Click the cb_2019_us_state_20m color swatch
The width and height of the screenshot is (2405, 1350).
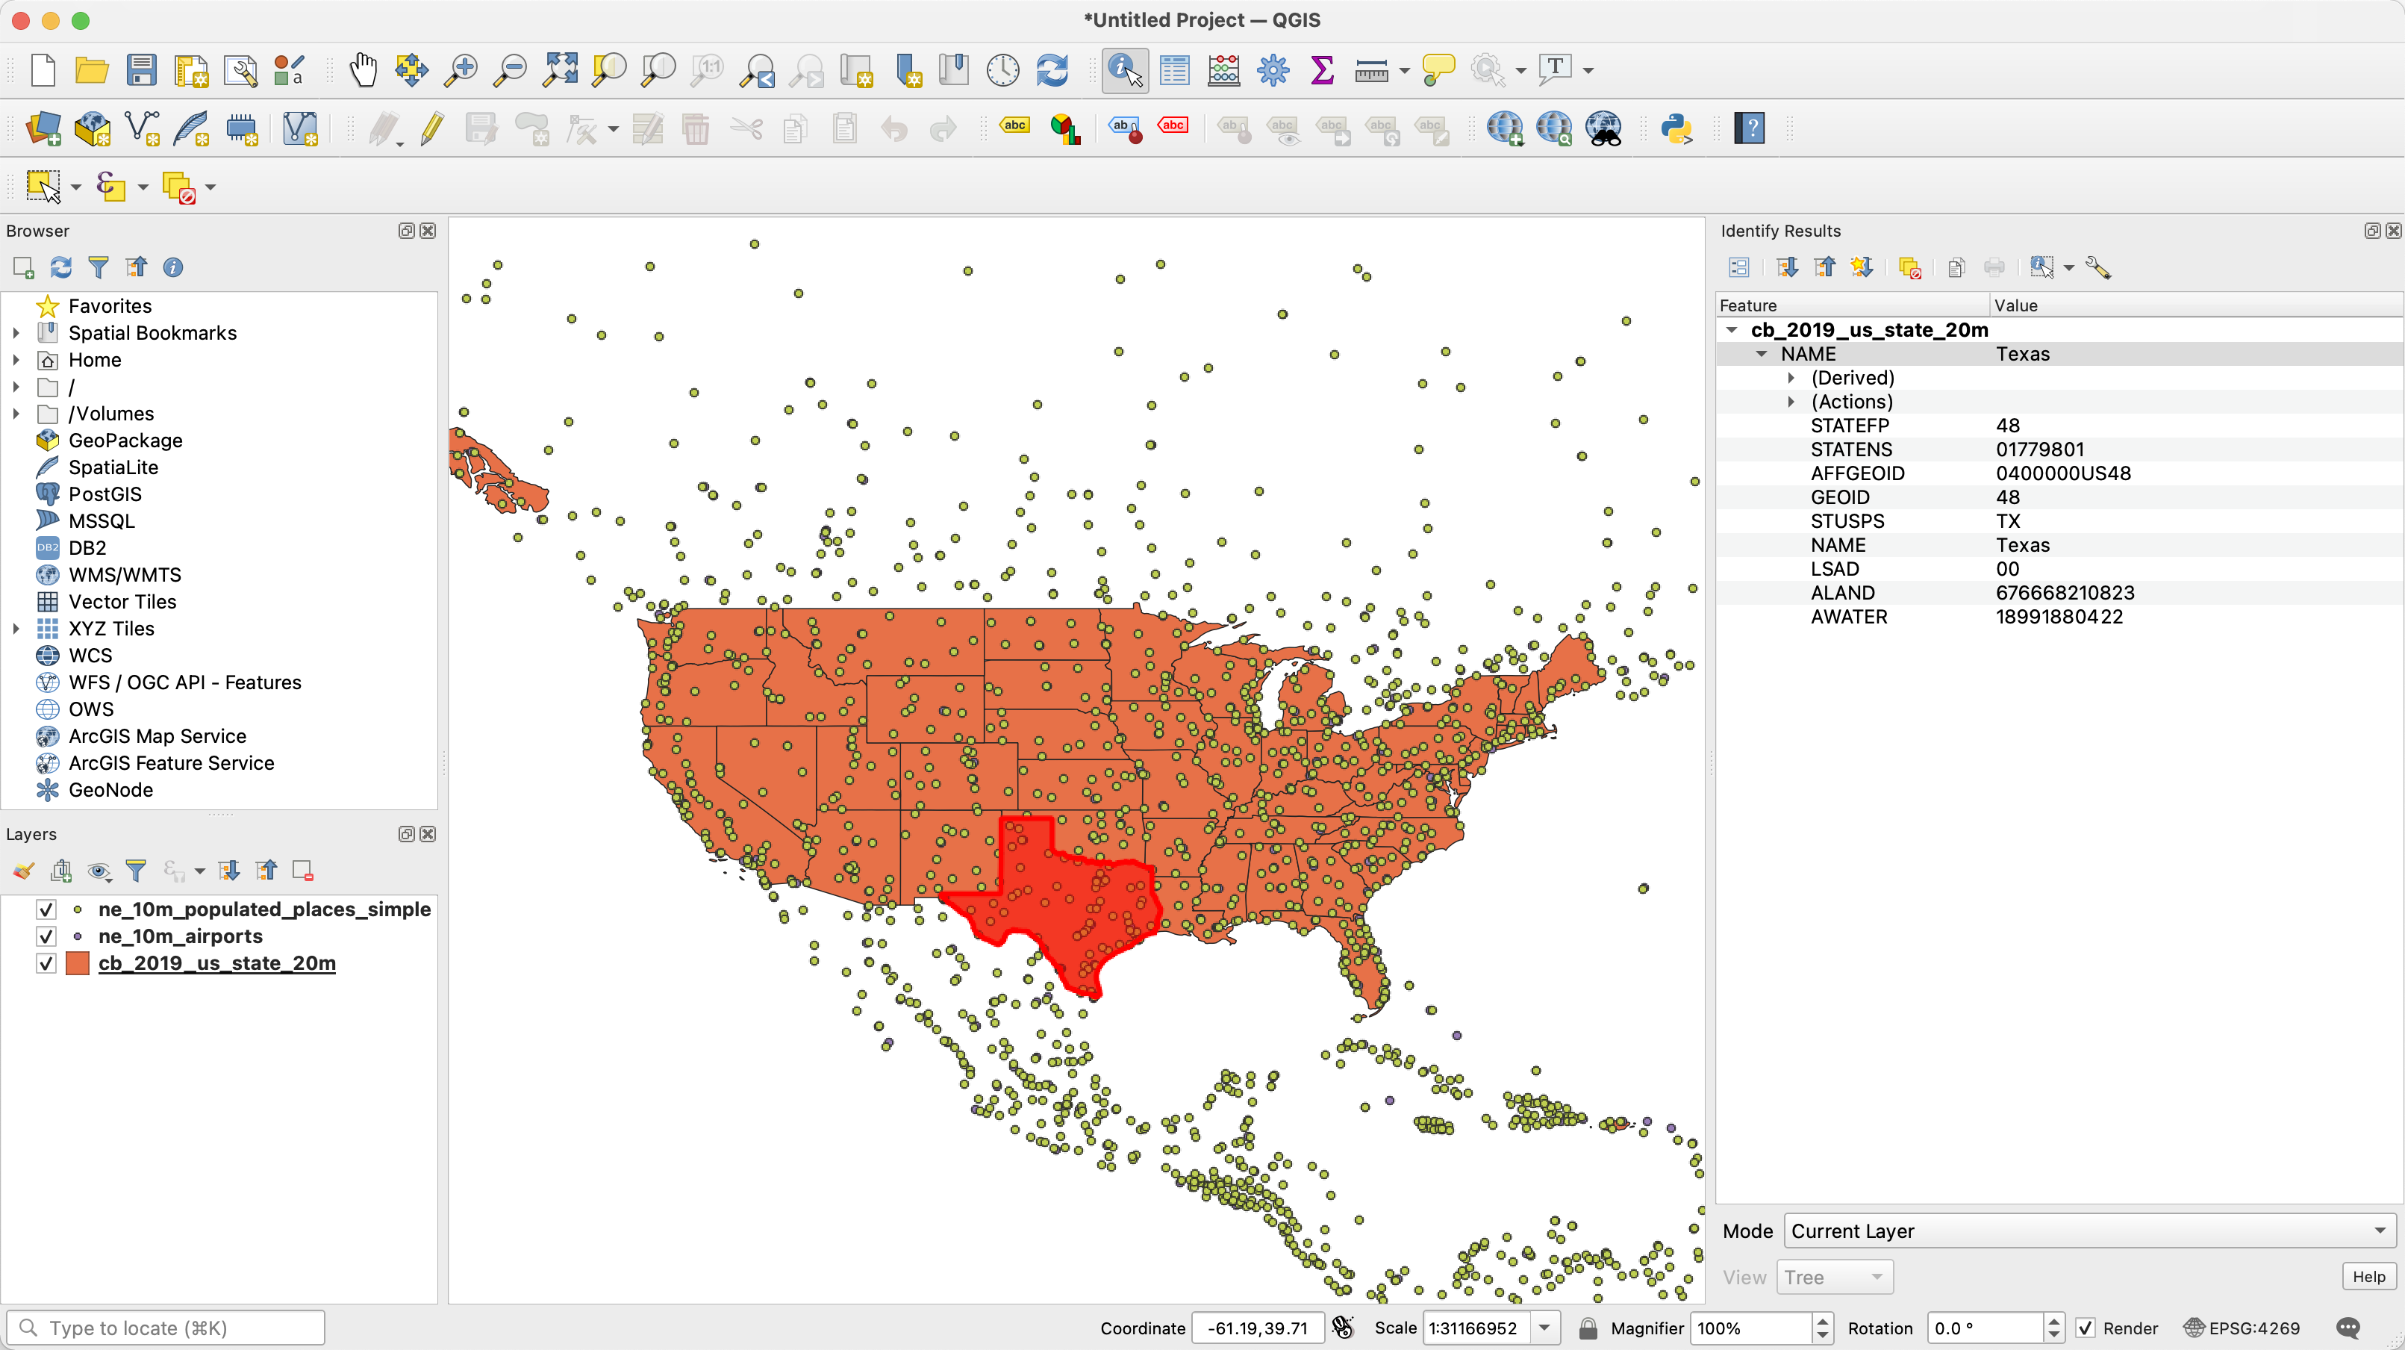78,962
